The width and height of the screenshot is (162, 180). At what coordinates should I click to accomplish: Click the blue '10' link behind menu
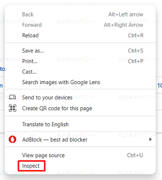(x=159, y=85)
